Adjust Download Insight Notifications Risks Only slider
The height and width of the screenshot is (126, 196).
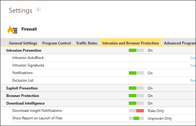136,111
